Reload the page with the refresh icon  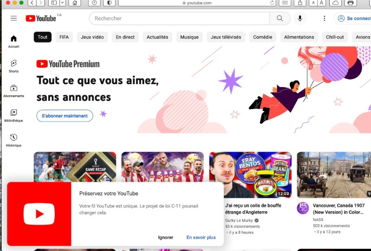pyautogui.click(x=272, y=3)
